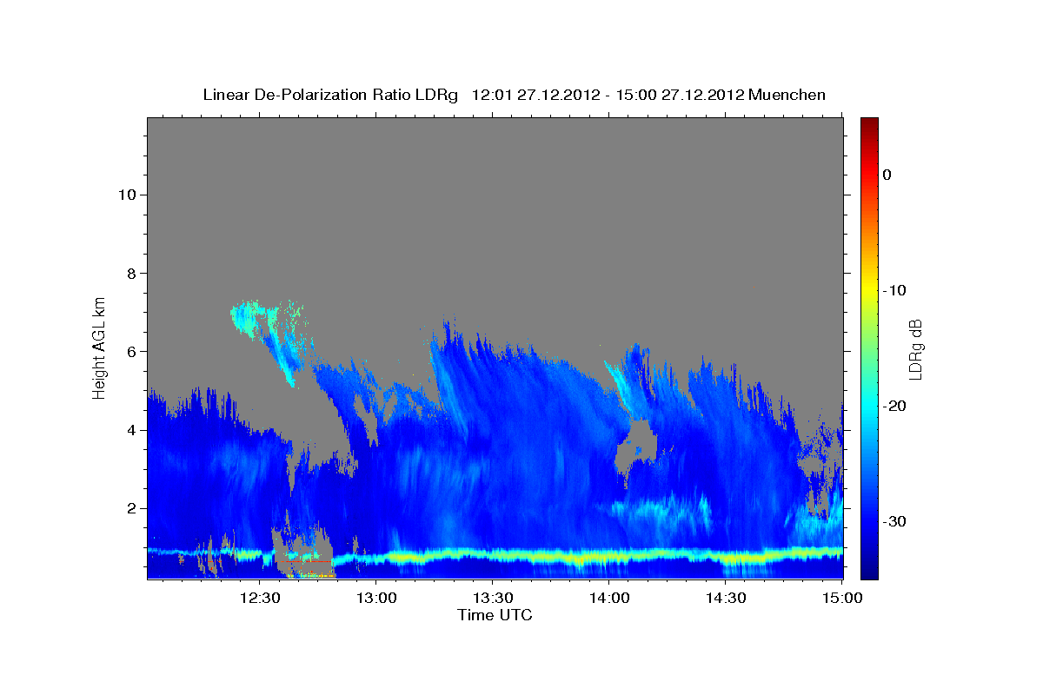Click the 'Time UTC' axis label
Image resolution: width=1043 pixels, height=695 pixels.
pyautogui.click(x=495, y=615)
